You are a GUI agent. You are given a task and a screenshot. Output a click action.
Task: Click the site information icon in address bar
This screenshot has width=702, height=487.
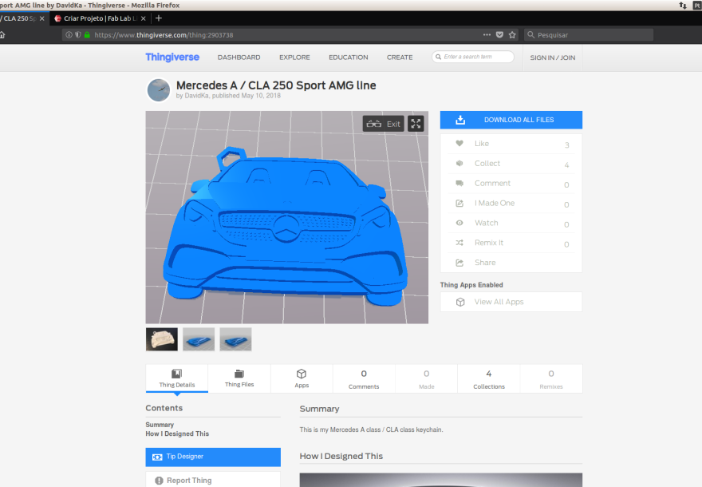click(x=69, y=35)
